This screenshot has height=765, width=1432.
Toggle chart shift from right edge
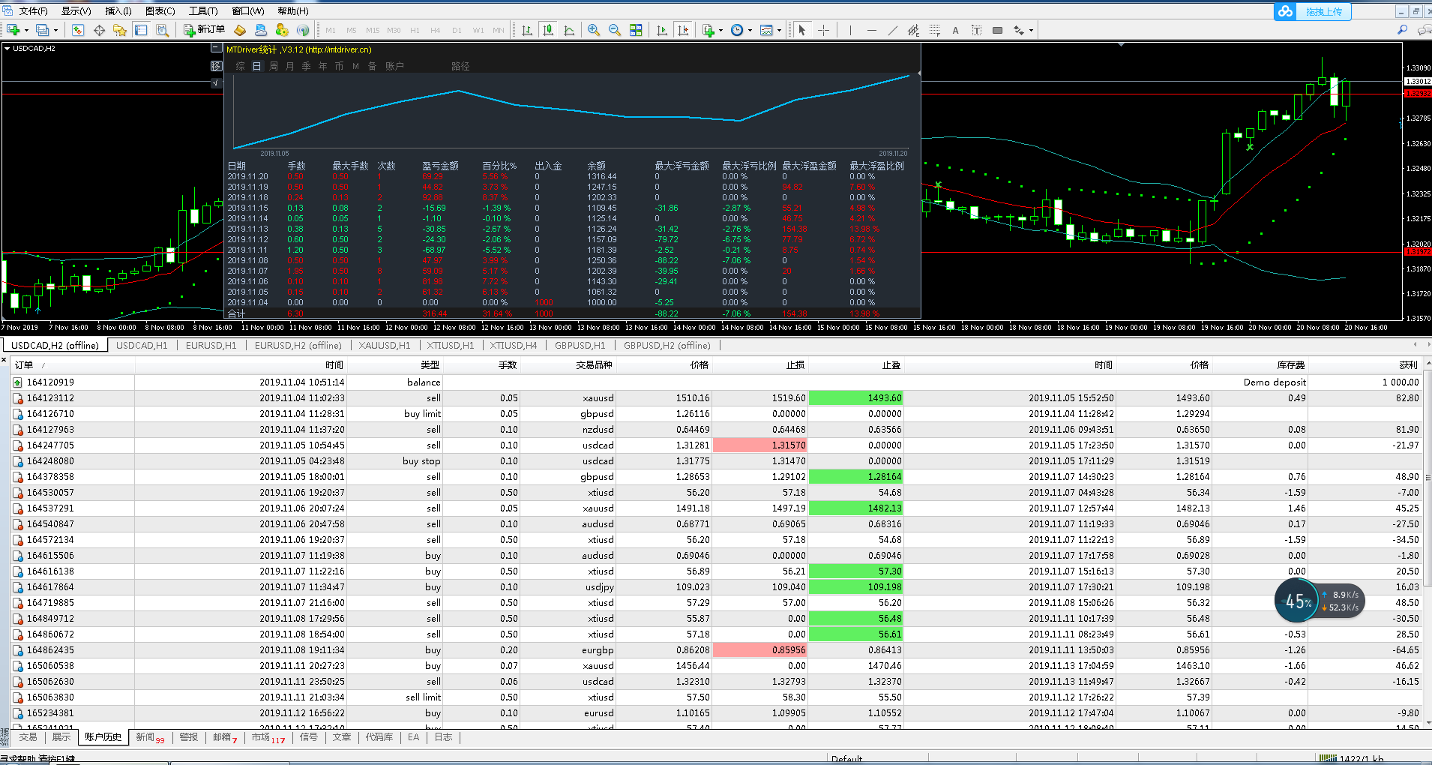tap(682, 30)
